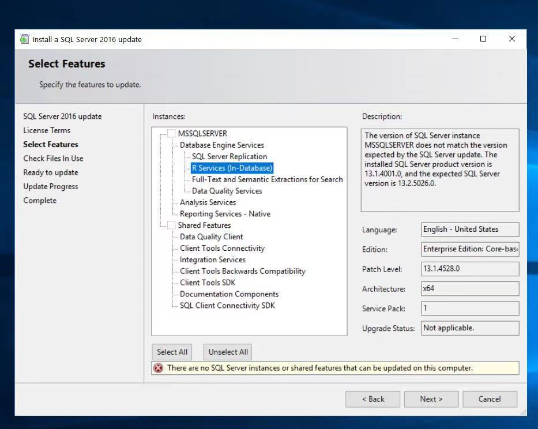Click the Upgrade Status field Not applicable

(x=470, y=328)
